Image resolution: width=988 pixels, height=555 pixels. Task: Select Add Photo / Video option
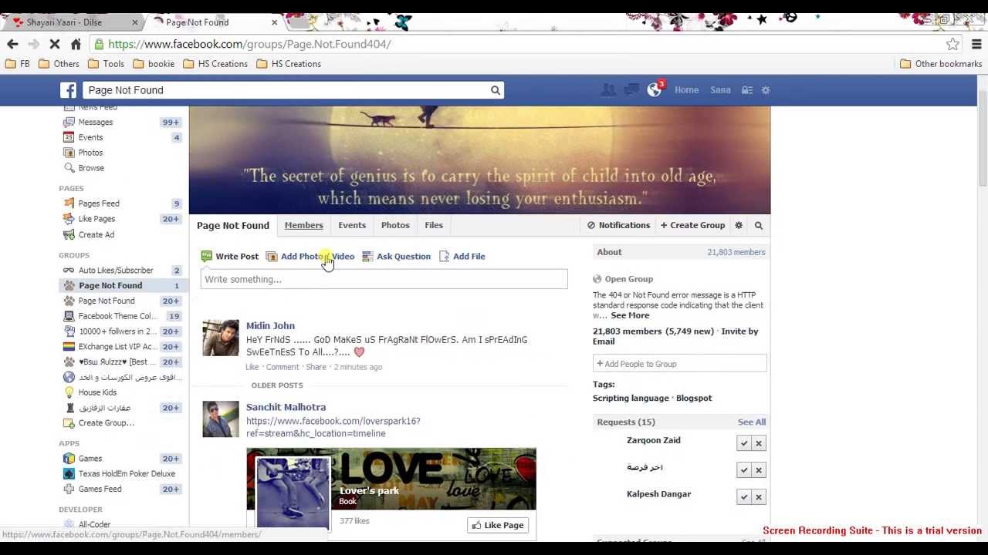tap(310, 256)
